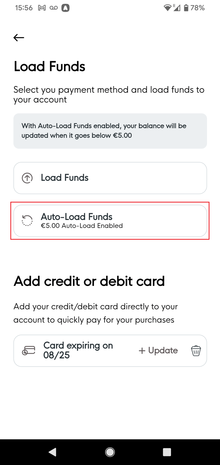The width and height of the screenshot is (220, 465).
Task: Click the Wi-Fi signal icon
Action: (x=167, y=8)
